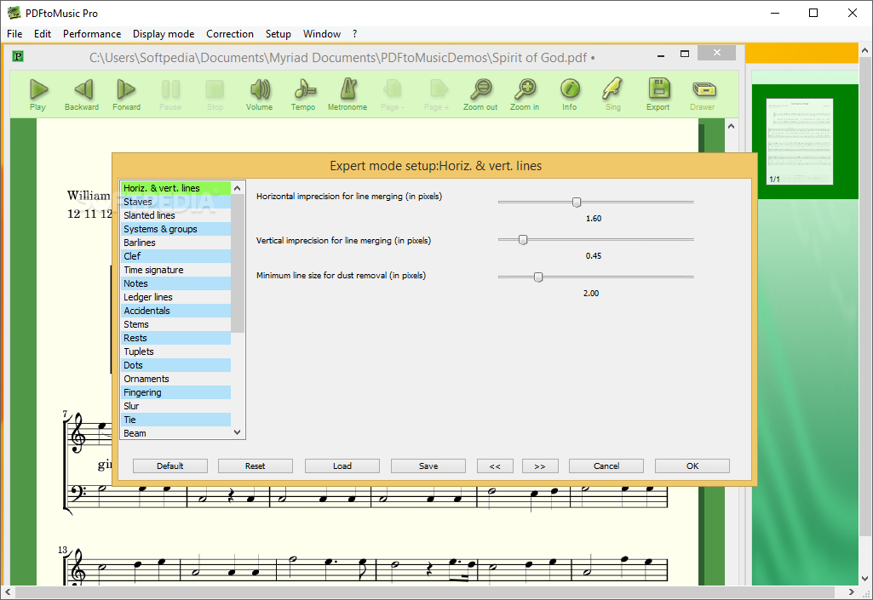
Task: Open the Edit menu
Action: coord(43,34)
